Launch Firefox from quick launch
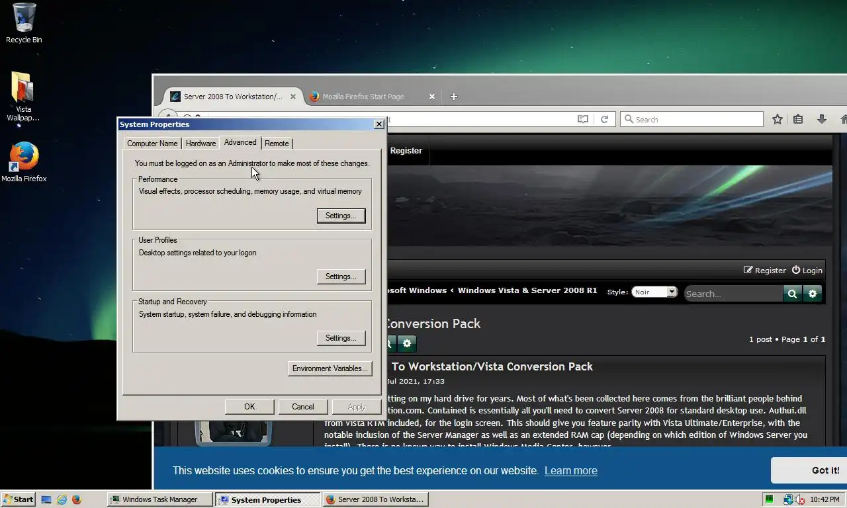847x508 pixels. tap(76, 499)
